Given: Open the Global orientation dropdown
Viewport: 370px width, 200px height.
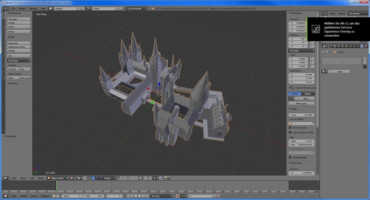Looking at the screenshot, I should tap(110, 178).
